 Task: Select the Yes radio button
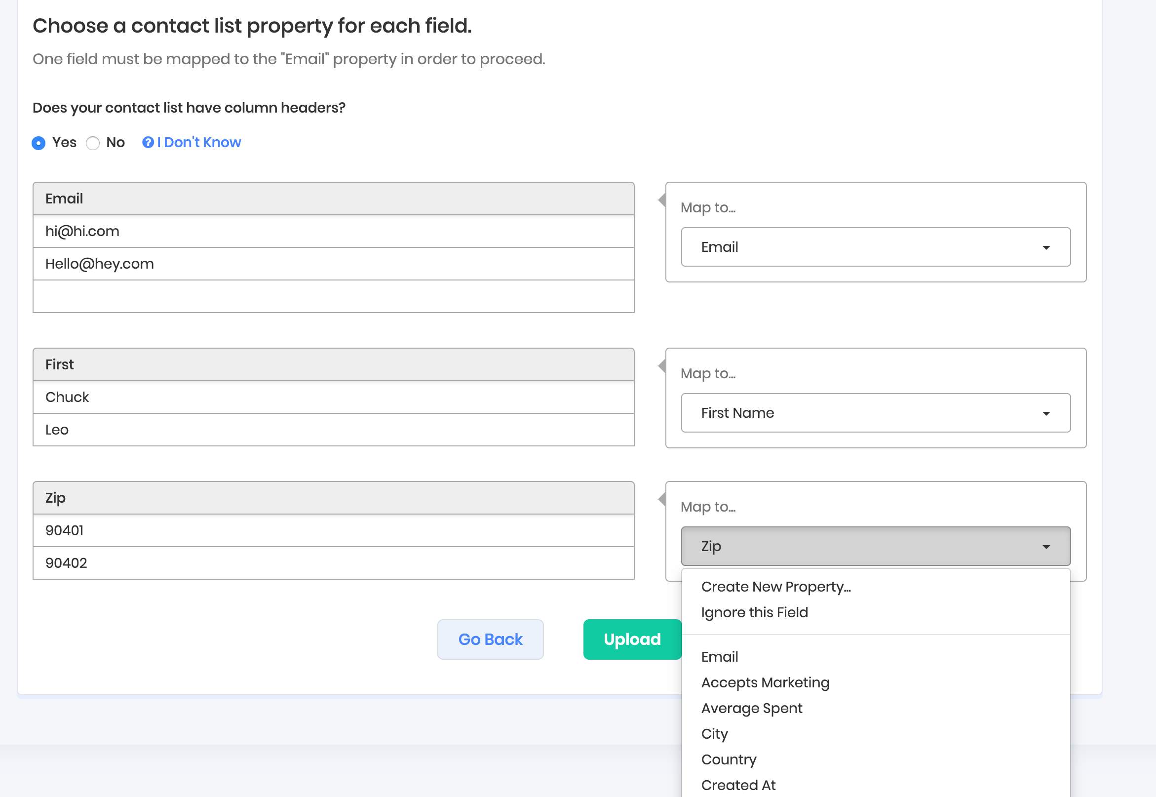tap(39, 143)
